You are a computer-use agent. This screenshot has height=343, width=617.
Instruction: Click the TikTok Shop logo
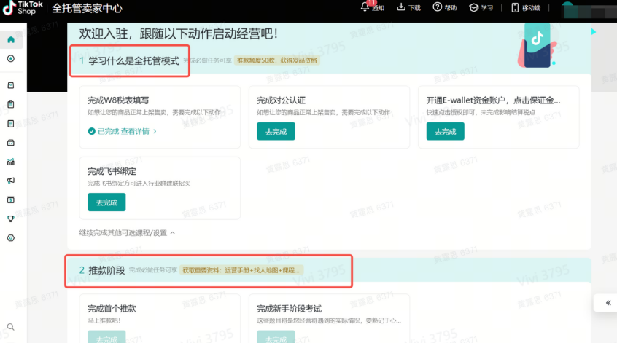pos(23,8)
